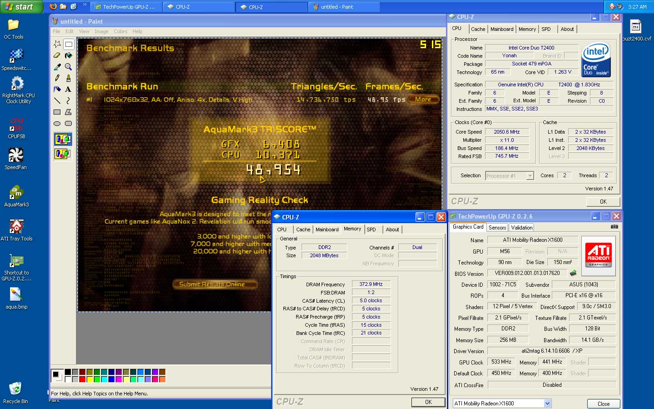
Task: Select the Text tool labeled A
Action: [x=69, y=90]
